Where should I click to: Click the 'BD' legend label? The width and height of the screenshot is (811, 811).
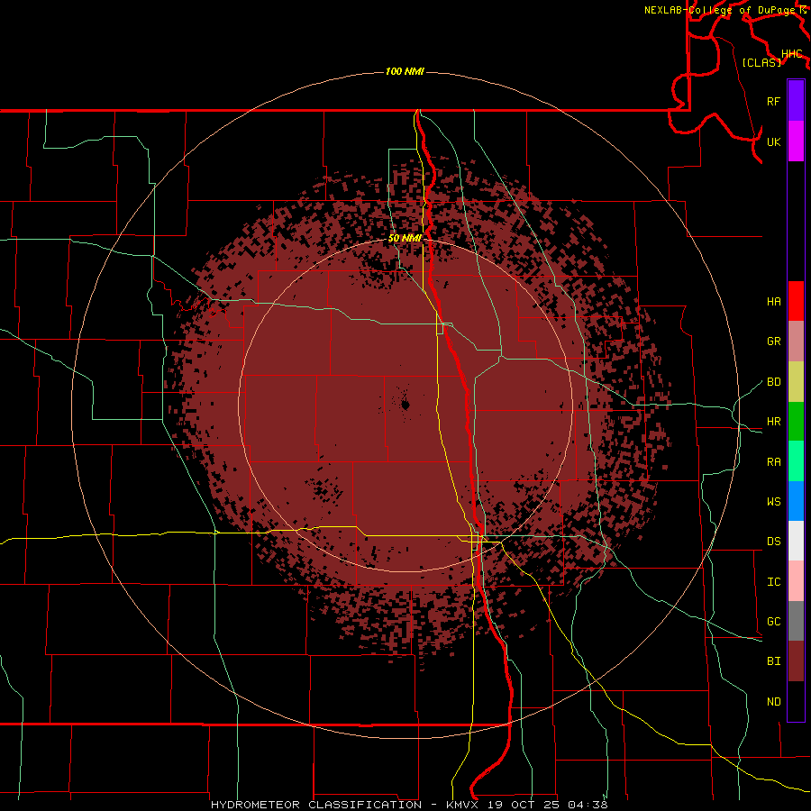773,382
